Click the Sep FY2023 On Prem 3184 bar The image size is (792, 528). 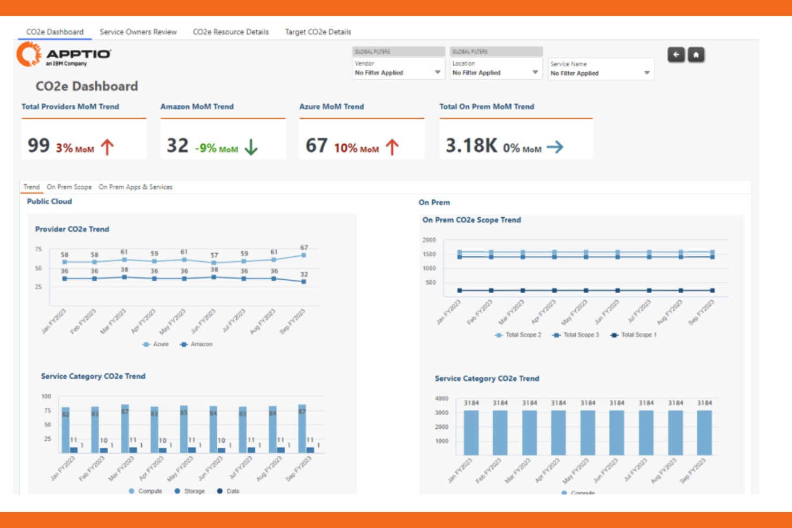704,433
